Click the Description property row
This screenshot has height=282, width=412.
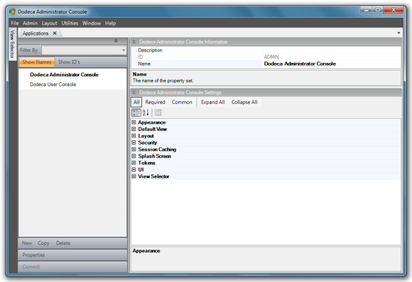pyautogui.click(x=266, y=50)
